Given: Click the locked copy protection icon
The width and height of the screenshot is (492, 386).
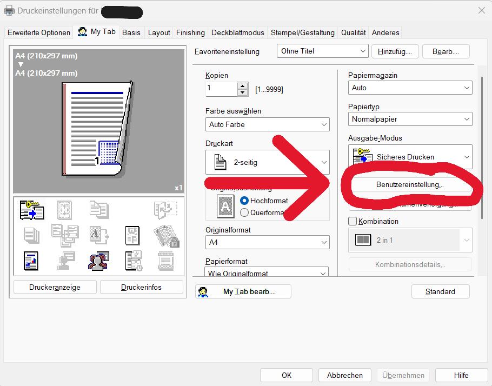Looking at the screenshot, I should click(165, 235).
